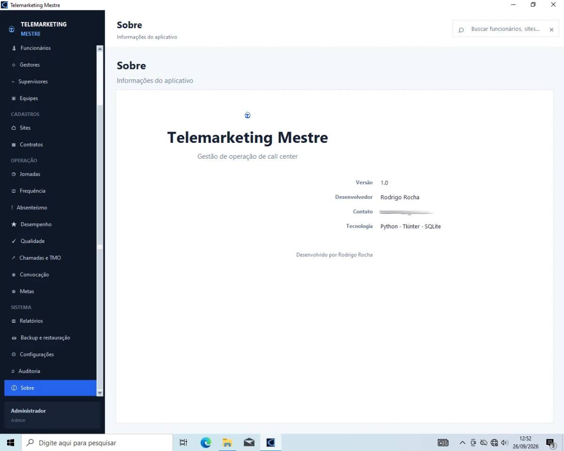Open the Auditoria label
Viewport: 564px width, 451px height.
click(x=29, y=372)
